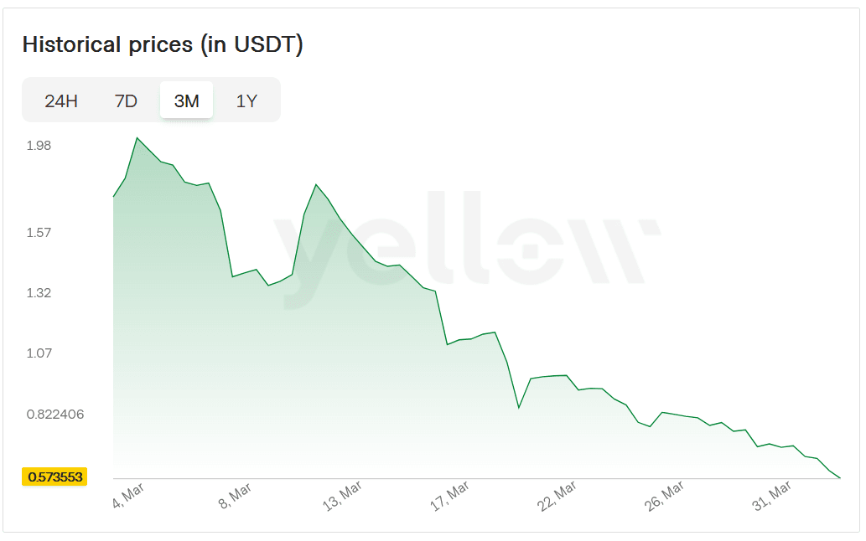Click the 4, Mar date label
The width and height of the screenshot is (866, 541).
pos(127,494)
